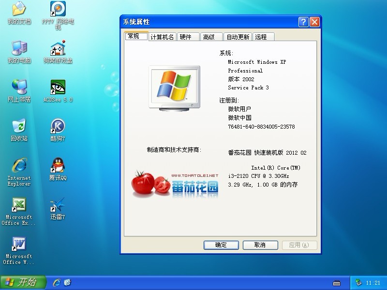
Task: Open the 腾讯QQ penguin icon
Action: (58, 166)
